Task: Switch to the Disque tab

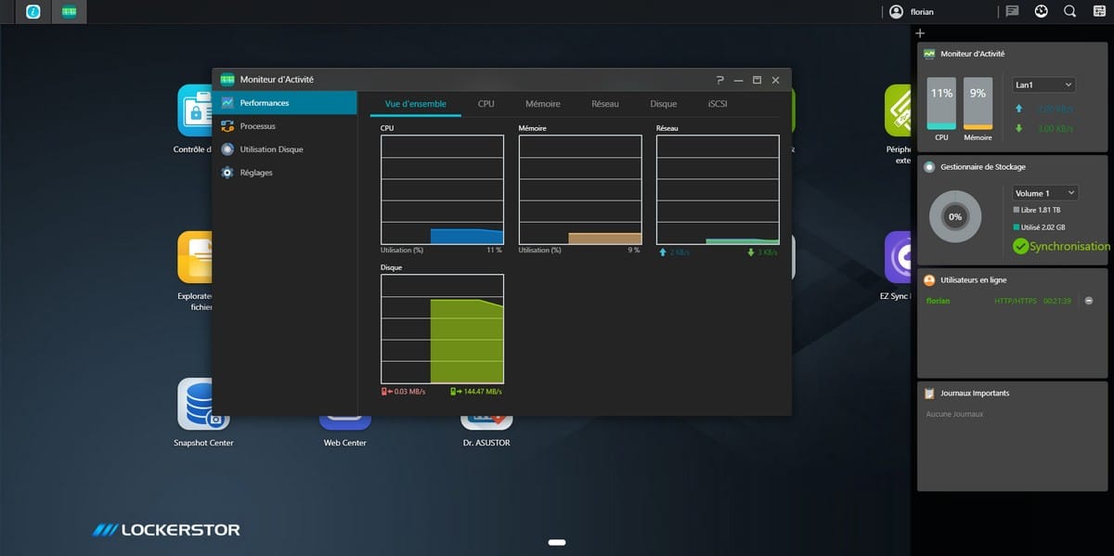Action: (663, 104)
